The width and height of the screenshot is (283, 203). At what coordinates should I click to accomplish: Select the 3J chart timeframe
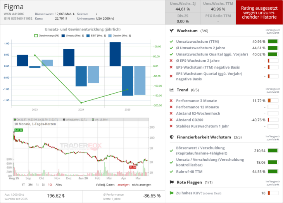click(43, 184)
